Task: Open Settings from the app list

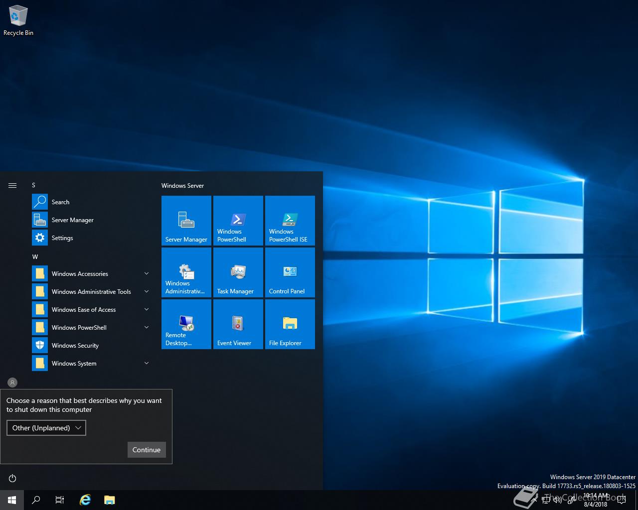Action: 91,238
